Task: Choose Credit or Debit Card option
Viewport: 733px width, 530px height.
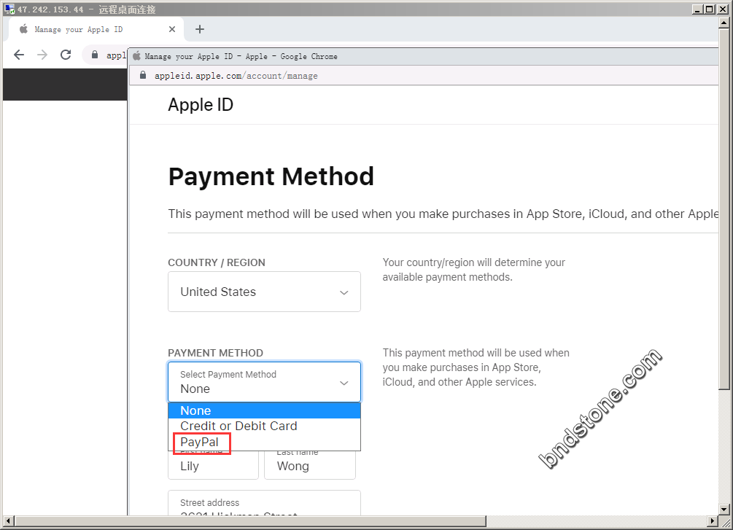Action: [264, 426]
